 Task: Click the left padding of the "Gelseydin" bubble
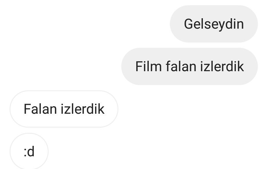pos(177,24)
